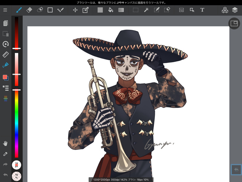Toggle the navigator preview window button
Image resolution: width=242 pixels, height=182 pixels.
234,24
